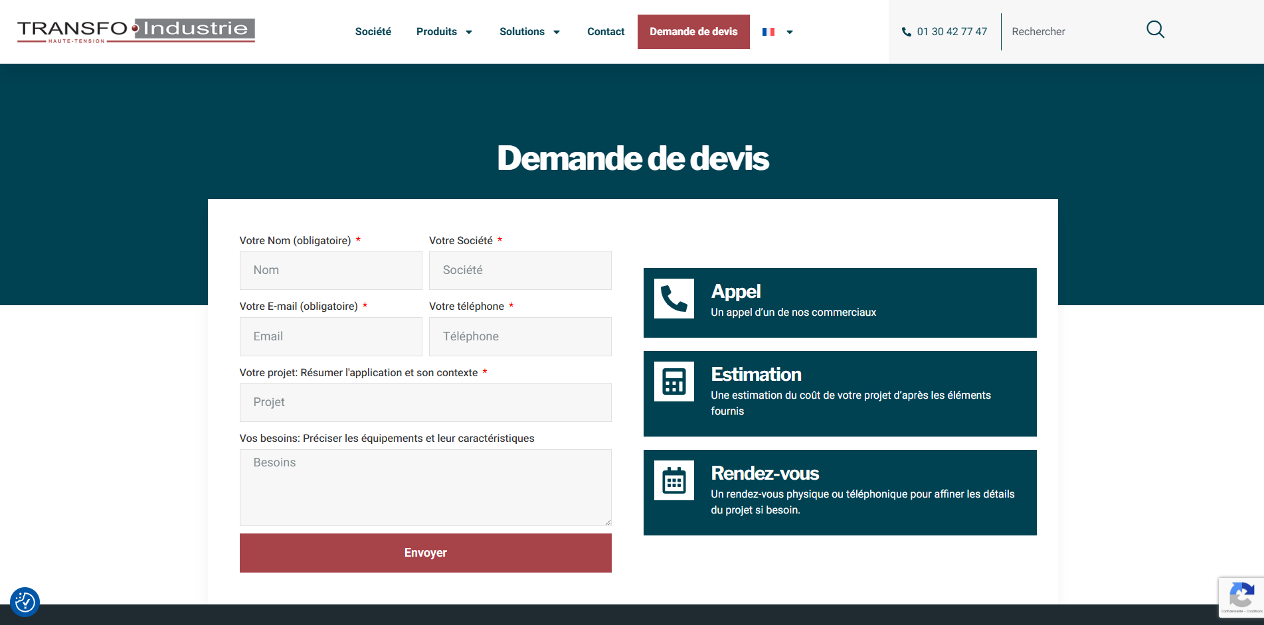Open the accessibility widget in the bottom-left corner
The width and height of the screenshot is (1264, 625).
pos(25,602)
